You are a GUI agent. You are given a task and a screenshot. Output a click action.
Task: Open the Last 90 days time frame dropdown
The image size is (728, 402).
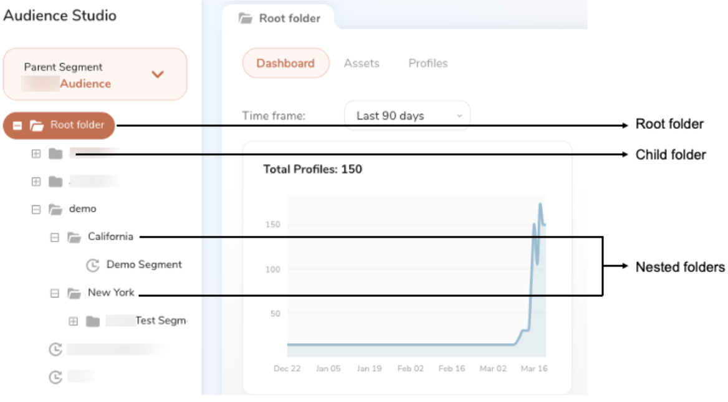407,116
